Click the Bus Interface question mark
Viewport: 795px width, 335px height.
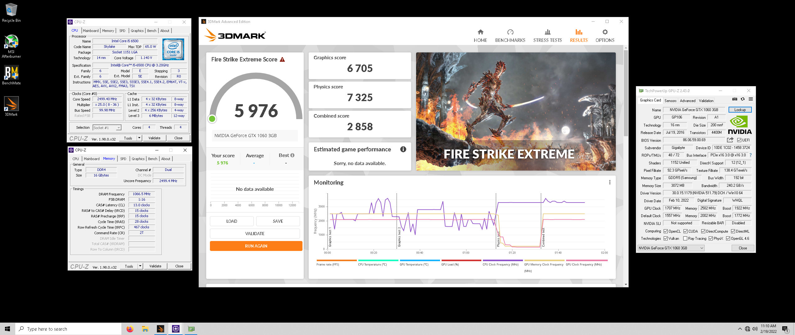point(751,155)
